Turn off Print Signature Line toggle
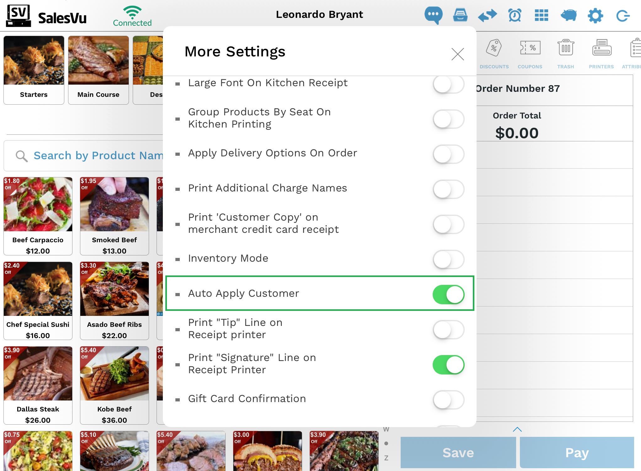 point(448,364)
